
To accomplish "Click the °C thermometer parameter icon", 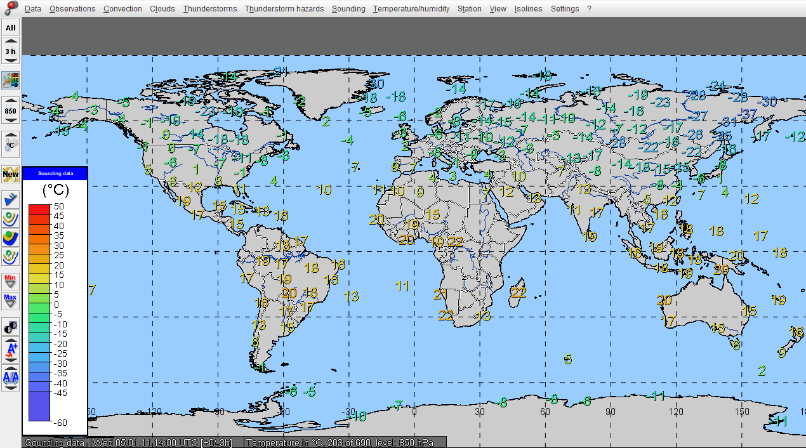I will [11, 145].
